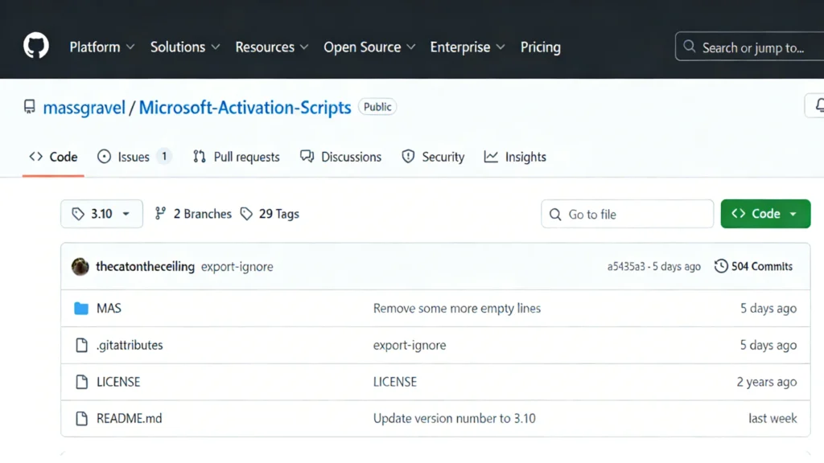
Task: Expand the green Code dropdown button
Action: 764,214
